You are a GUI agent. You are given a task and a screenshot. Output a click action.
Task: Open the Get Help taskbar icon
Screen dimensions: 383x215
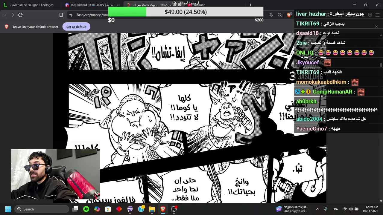(x=141, y=209)
